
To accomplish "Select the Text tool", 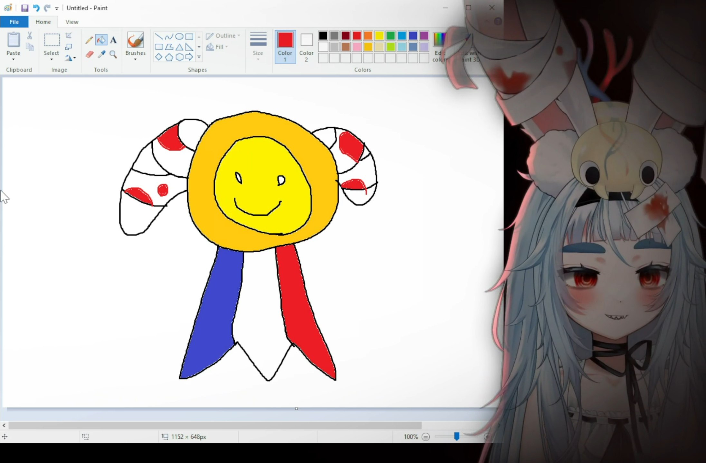I will point(113,40).
